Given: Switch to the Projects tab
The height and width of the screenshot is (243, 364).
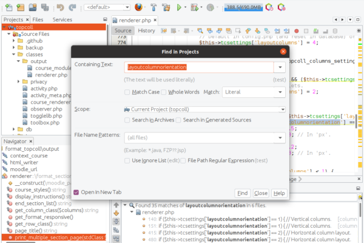Looking at the screenshot, I should (x=13, y=20).
